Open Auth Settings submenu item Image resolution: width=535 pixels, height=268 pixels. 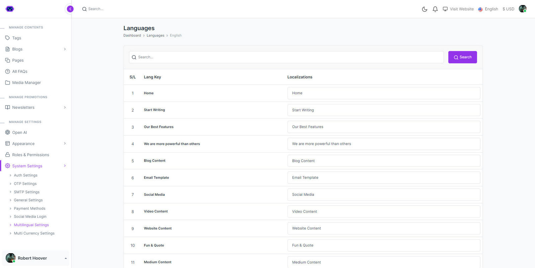(x=26, y=175)
